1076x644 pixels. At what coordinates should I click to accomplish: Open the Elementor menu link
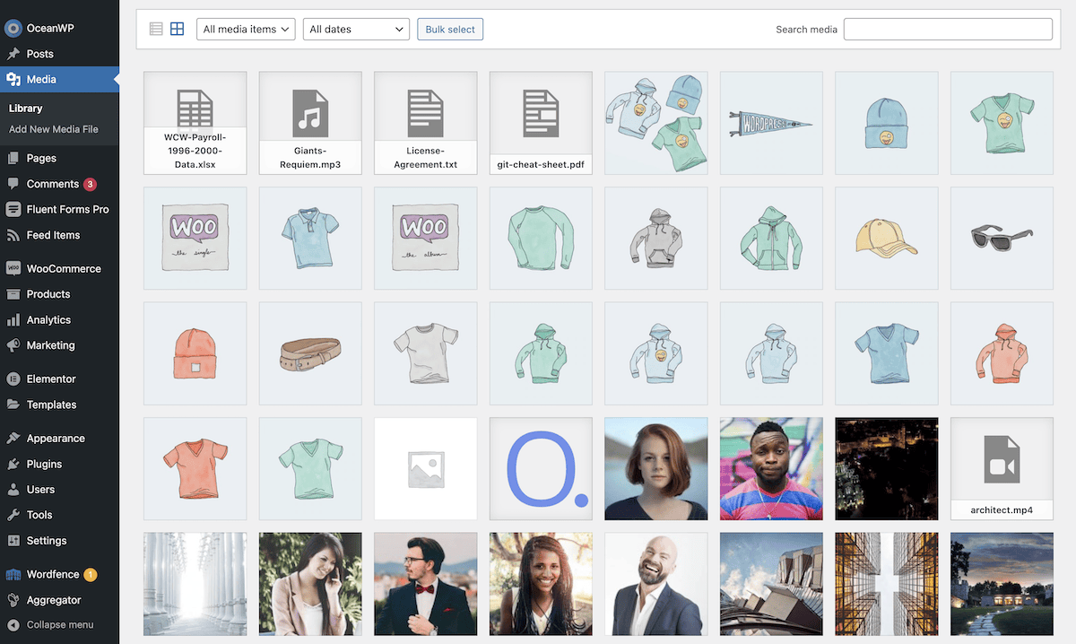pyautogui.click(x=51, y=379)
